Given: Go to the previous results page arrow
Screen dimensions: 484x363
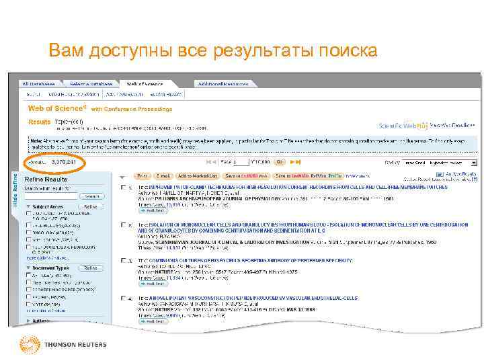Looking at the screenshot, I should coord(214,162).
